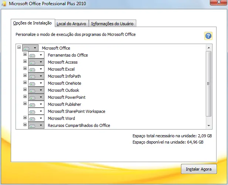Select the Microsoft InfoPath label
The image size is (228, 185).
[64, 76]
